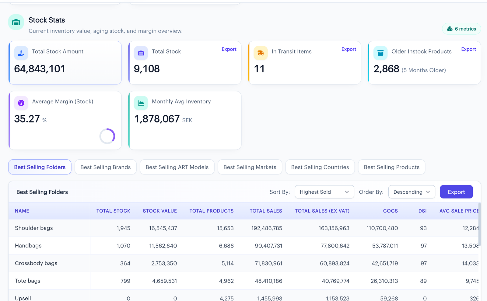
Task: Open the Best Selling Countries tab
Action: coord(320,167)
